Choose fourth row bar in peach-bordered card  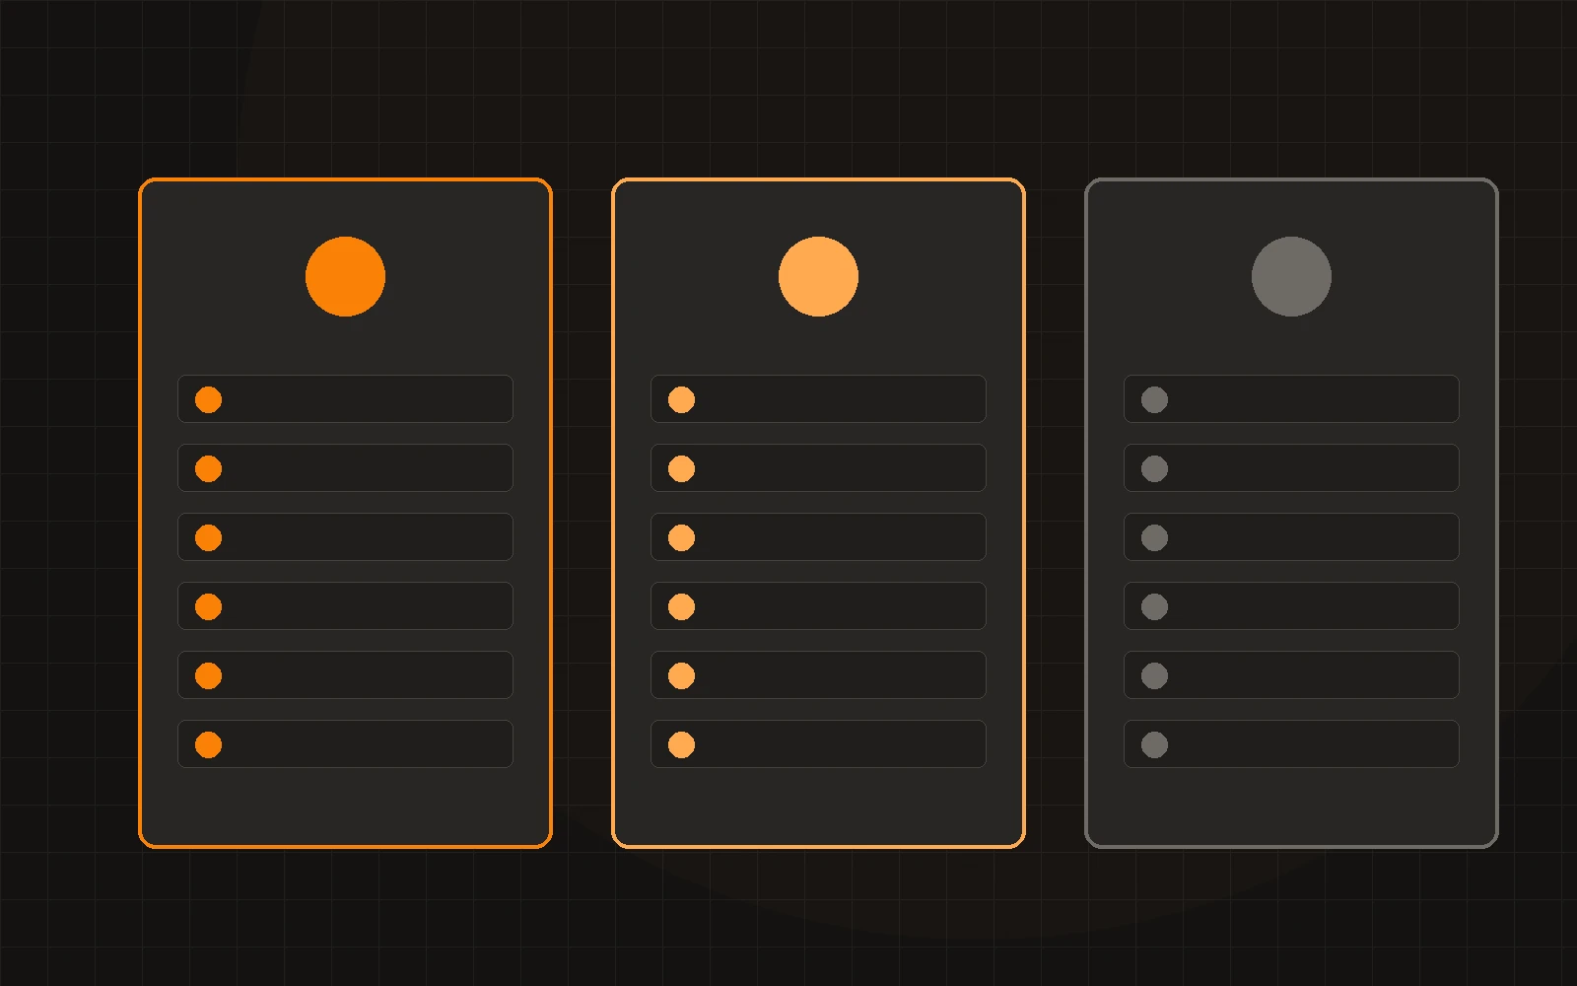point(818,605)
